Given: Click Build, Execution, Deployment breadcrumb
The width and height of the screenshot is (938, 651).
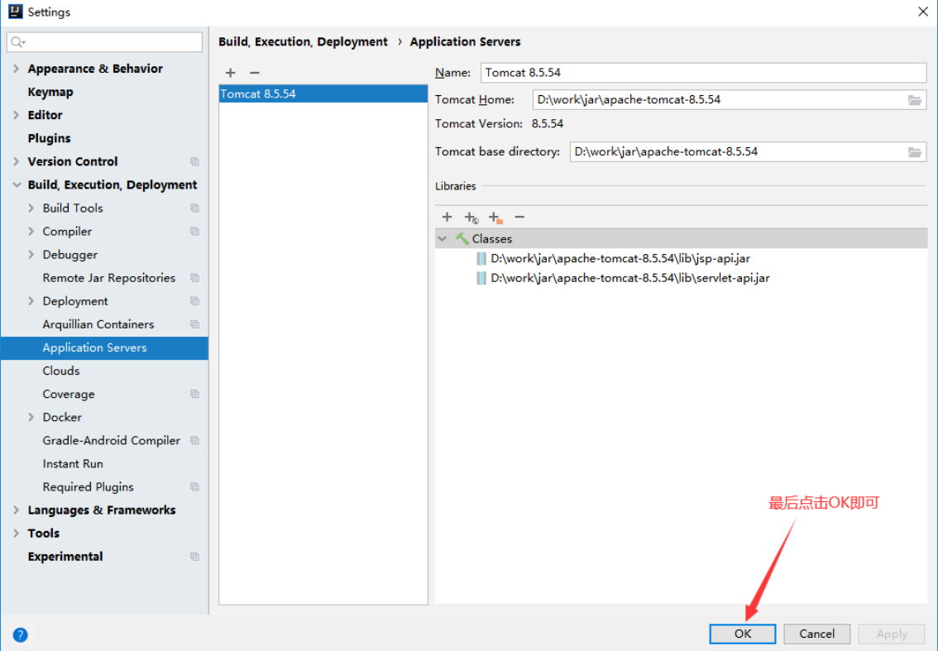Looking at the screenshot, I should tap(303, 42).
